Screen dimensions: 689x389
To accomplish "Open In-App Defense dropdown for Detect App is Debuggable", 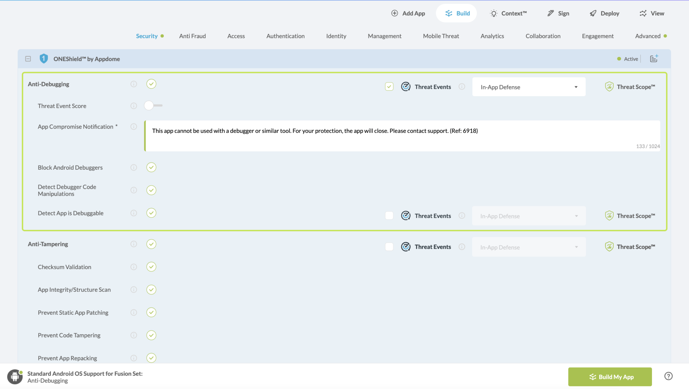I will coord(529,216).
